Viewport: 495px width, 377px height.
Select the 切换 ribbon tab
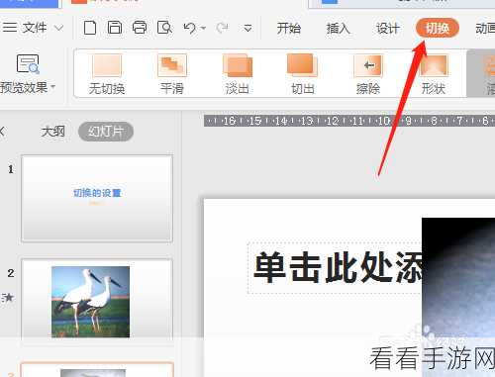(x=438, y=29)
